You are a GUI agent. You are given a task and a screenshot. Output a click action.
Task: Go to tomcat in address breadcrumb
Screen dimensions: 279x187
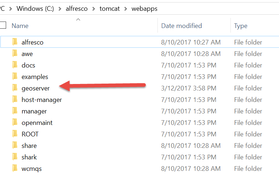(110, 9)
